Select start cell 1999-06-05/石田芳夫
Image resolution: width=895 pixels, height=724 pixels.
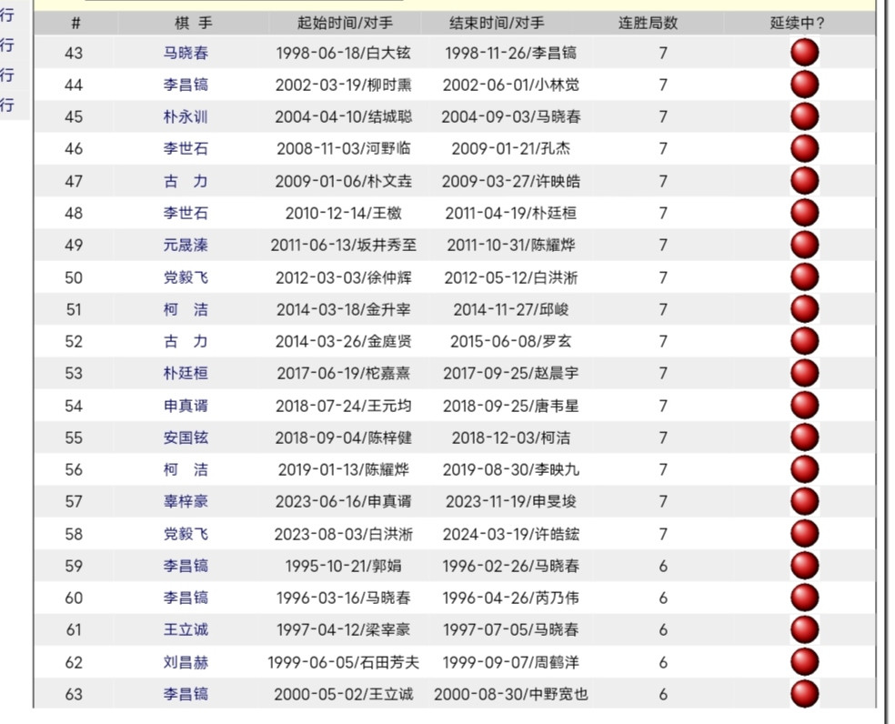[x=343, y=662]
